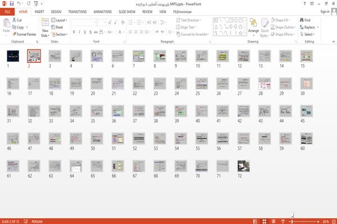This screenshot has width=337, height=224.
Task: Reset the slide layout
Action: pyautogui.click(x=57, y=28)
